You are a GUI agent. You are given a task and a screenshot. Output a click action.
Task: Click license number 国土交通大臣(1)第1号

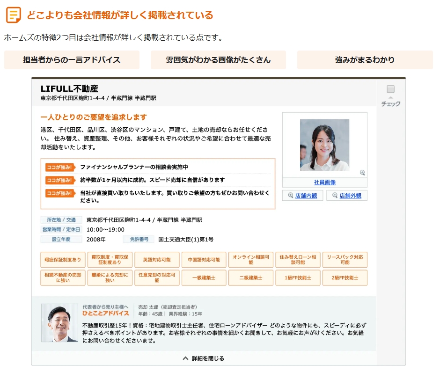pos(186,239)
